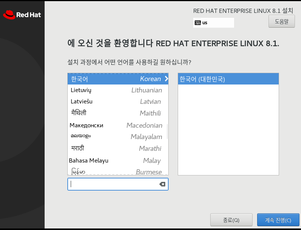Select 한국어 (대한민국) locale
This screenshot has height=230, width=301.
tap(228, 79)
